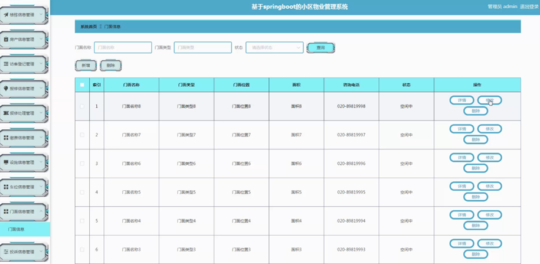
Task: Expand 报修信息管理 menu chevron
Action: point(41,88)
